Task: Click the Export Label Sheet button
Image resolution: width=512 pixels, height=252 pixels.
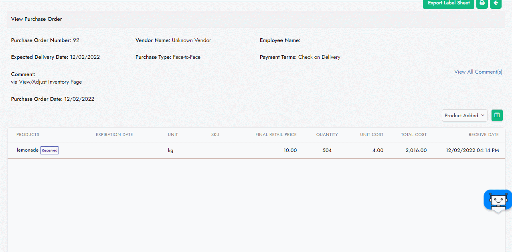Action: (x=449, y=3)
